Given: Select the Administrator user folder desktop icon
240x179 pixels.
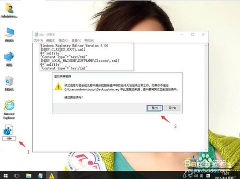Looking at the screenshot, I should click(x=9, y=10).
